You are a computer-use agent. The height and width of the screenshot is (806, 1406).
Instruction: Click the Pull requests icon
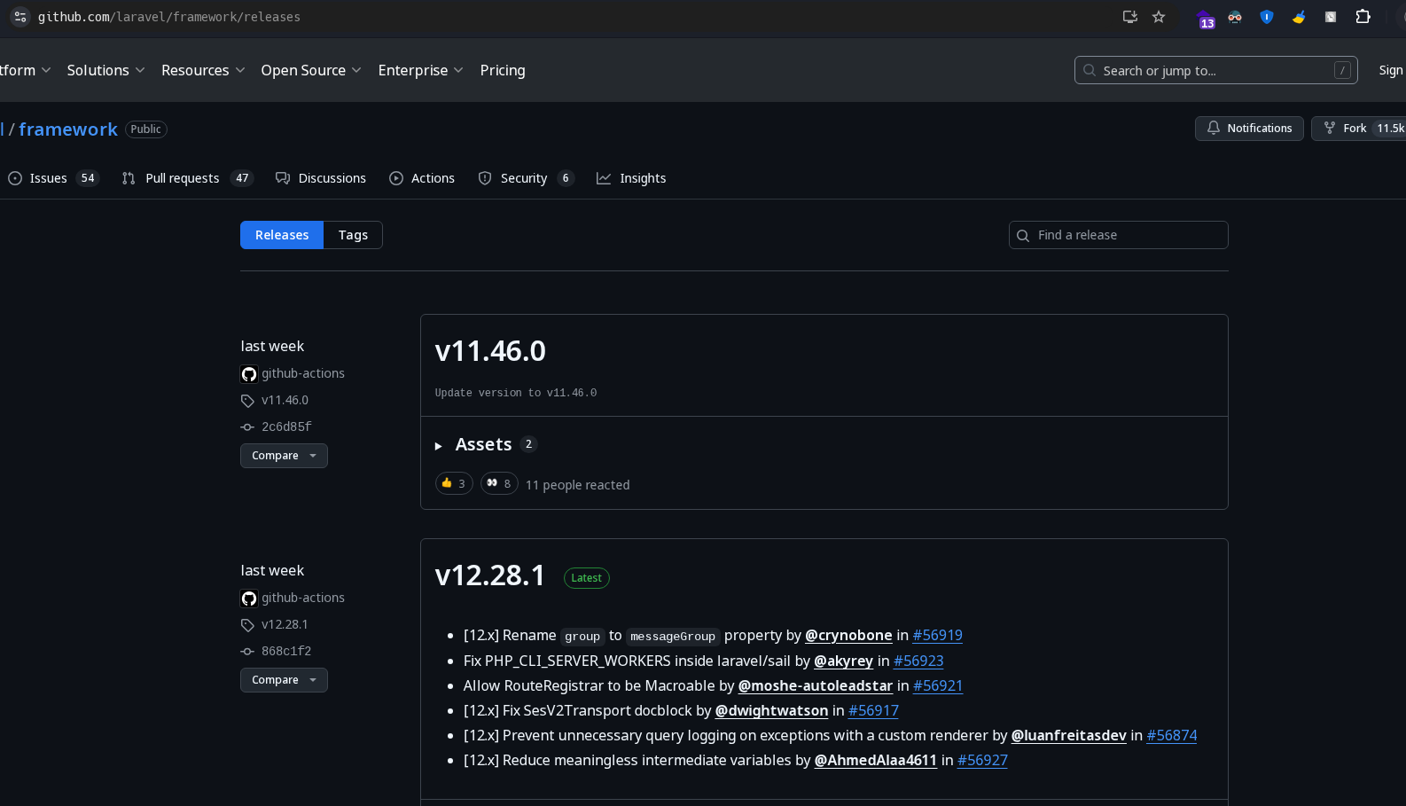[x=129, y=178]
